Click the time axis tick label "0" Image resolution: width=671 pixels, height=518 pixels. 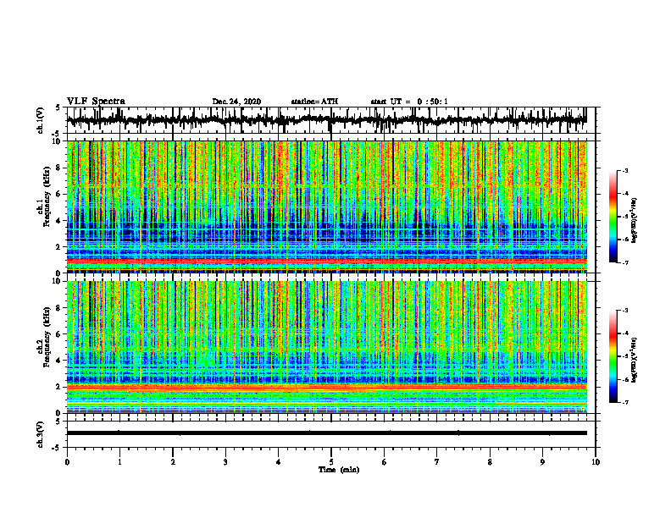coord(67,462)
